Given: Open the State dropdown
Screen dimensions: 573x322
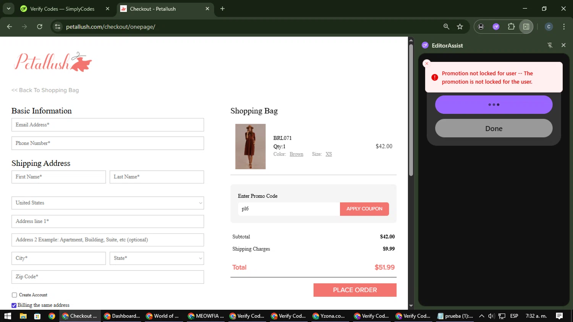Looking at the screenshot, I should tap(157, 258).
